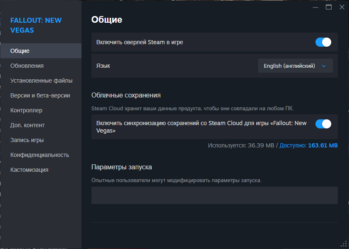349x249 pixels.
Task: Click the Steam Cloud description text
Action: pos(193,109)
